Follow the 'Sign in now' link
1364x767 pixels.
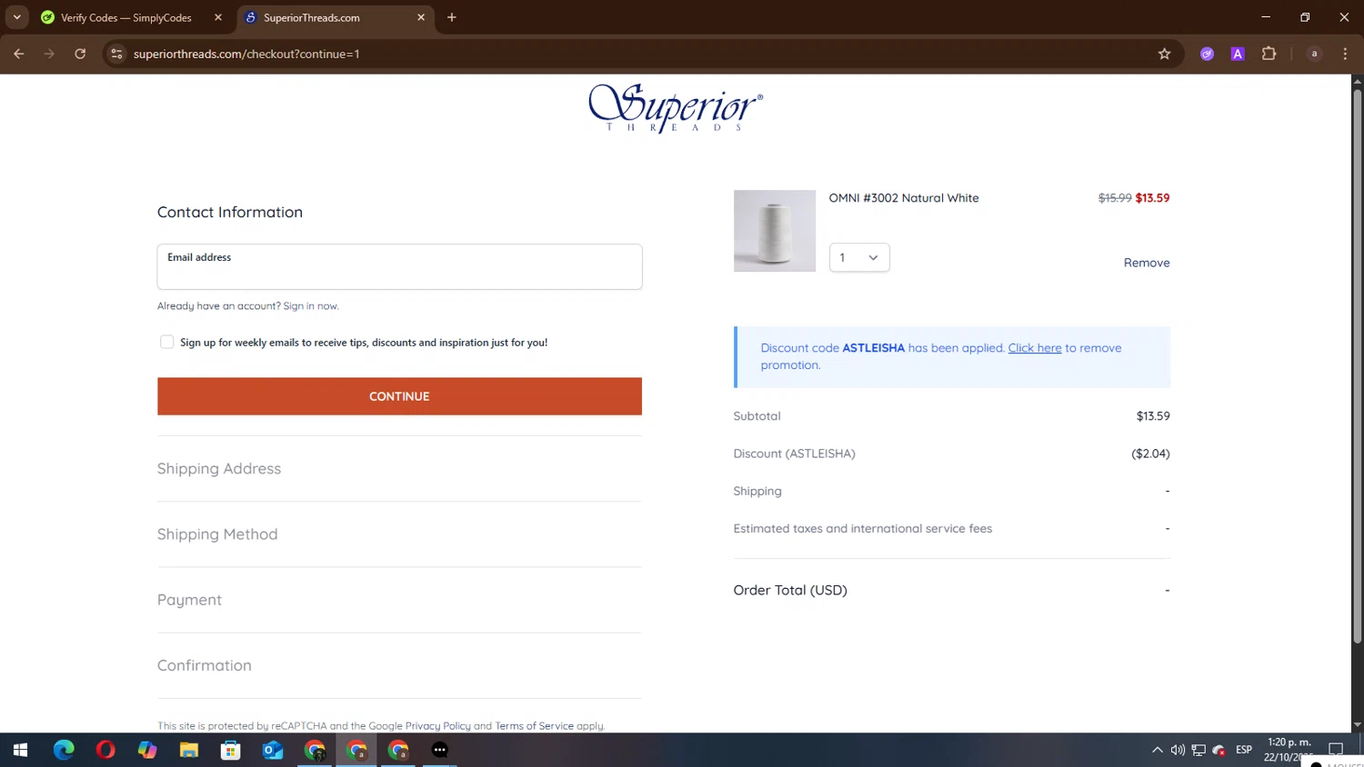[310, 306]
